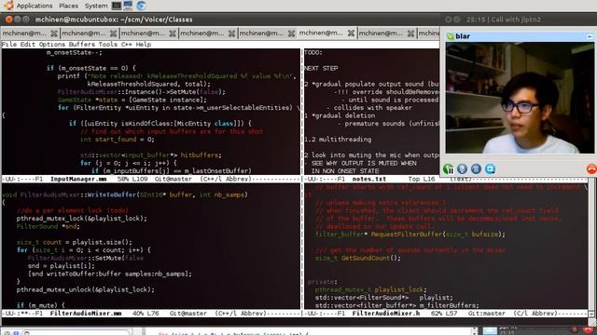Screen dimensions: 597x335
Task: Open the chat icon in the call window
Action: pyautogui.click(x=491, y=168)
